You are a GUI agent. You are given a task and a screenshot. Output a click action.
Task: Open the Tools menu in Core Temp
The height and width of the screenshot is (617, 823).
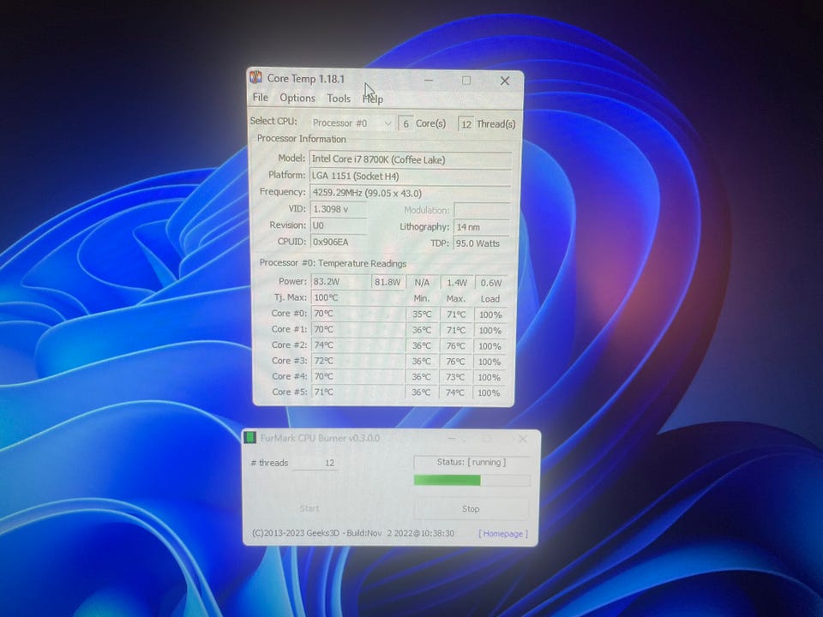339,99
